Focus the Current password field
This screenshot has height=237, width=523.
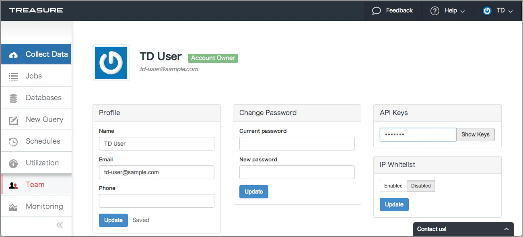coord(297,144)
